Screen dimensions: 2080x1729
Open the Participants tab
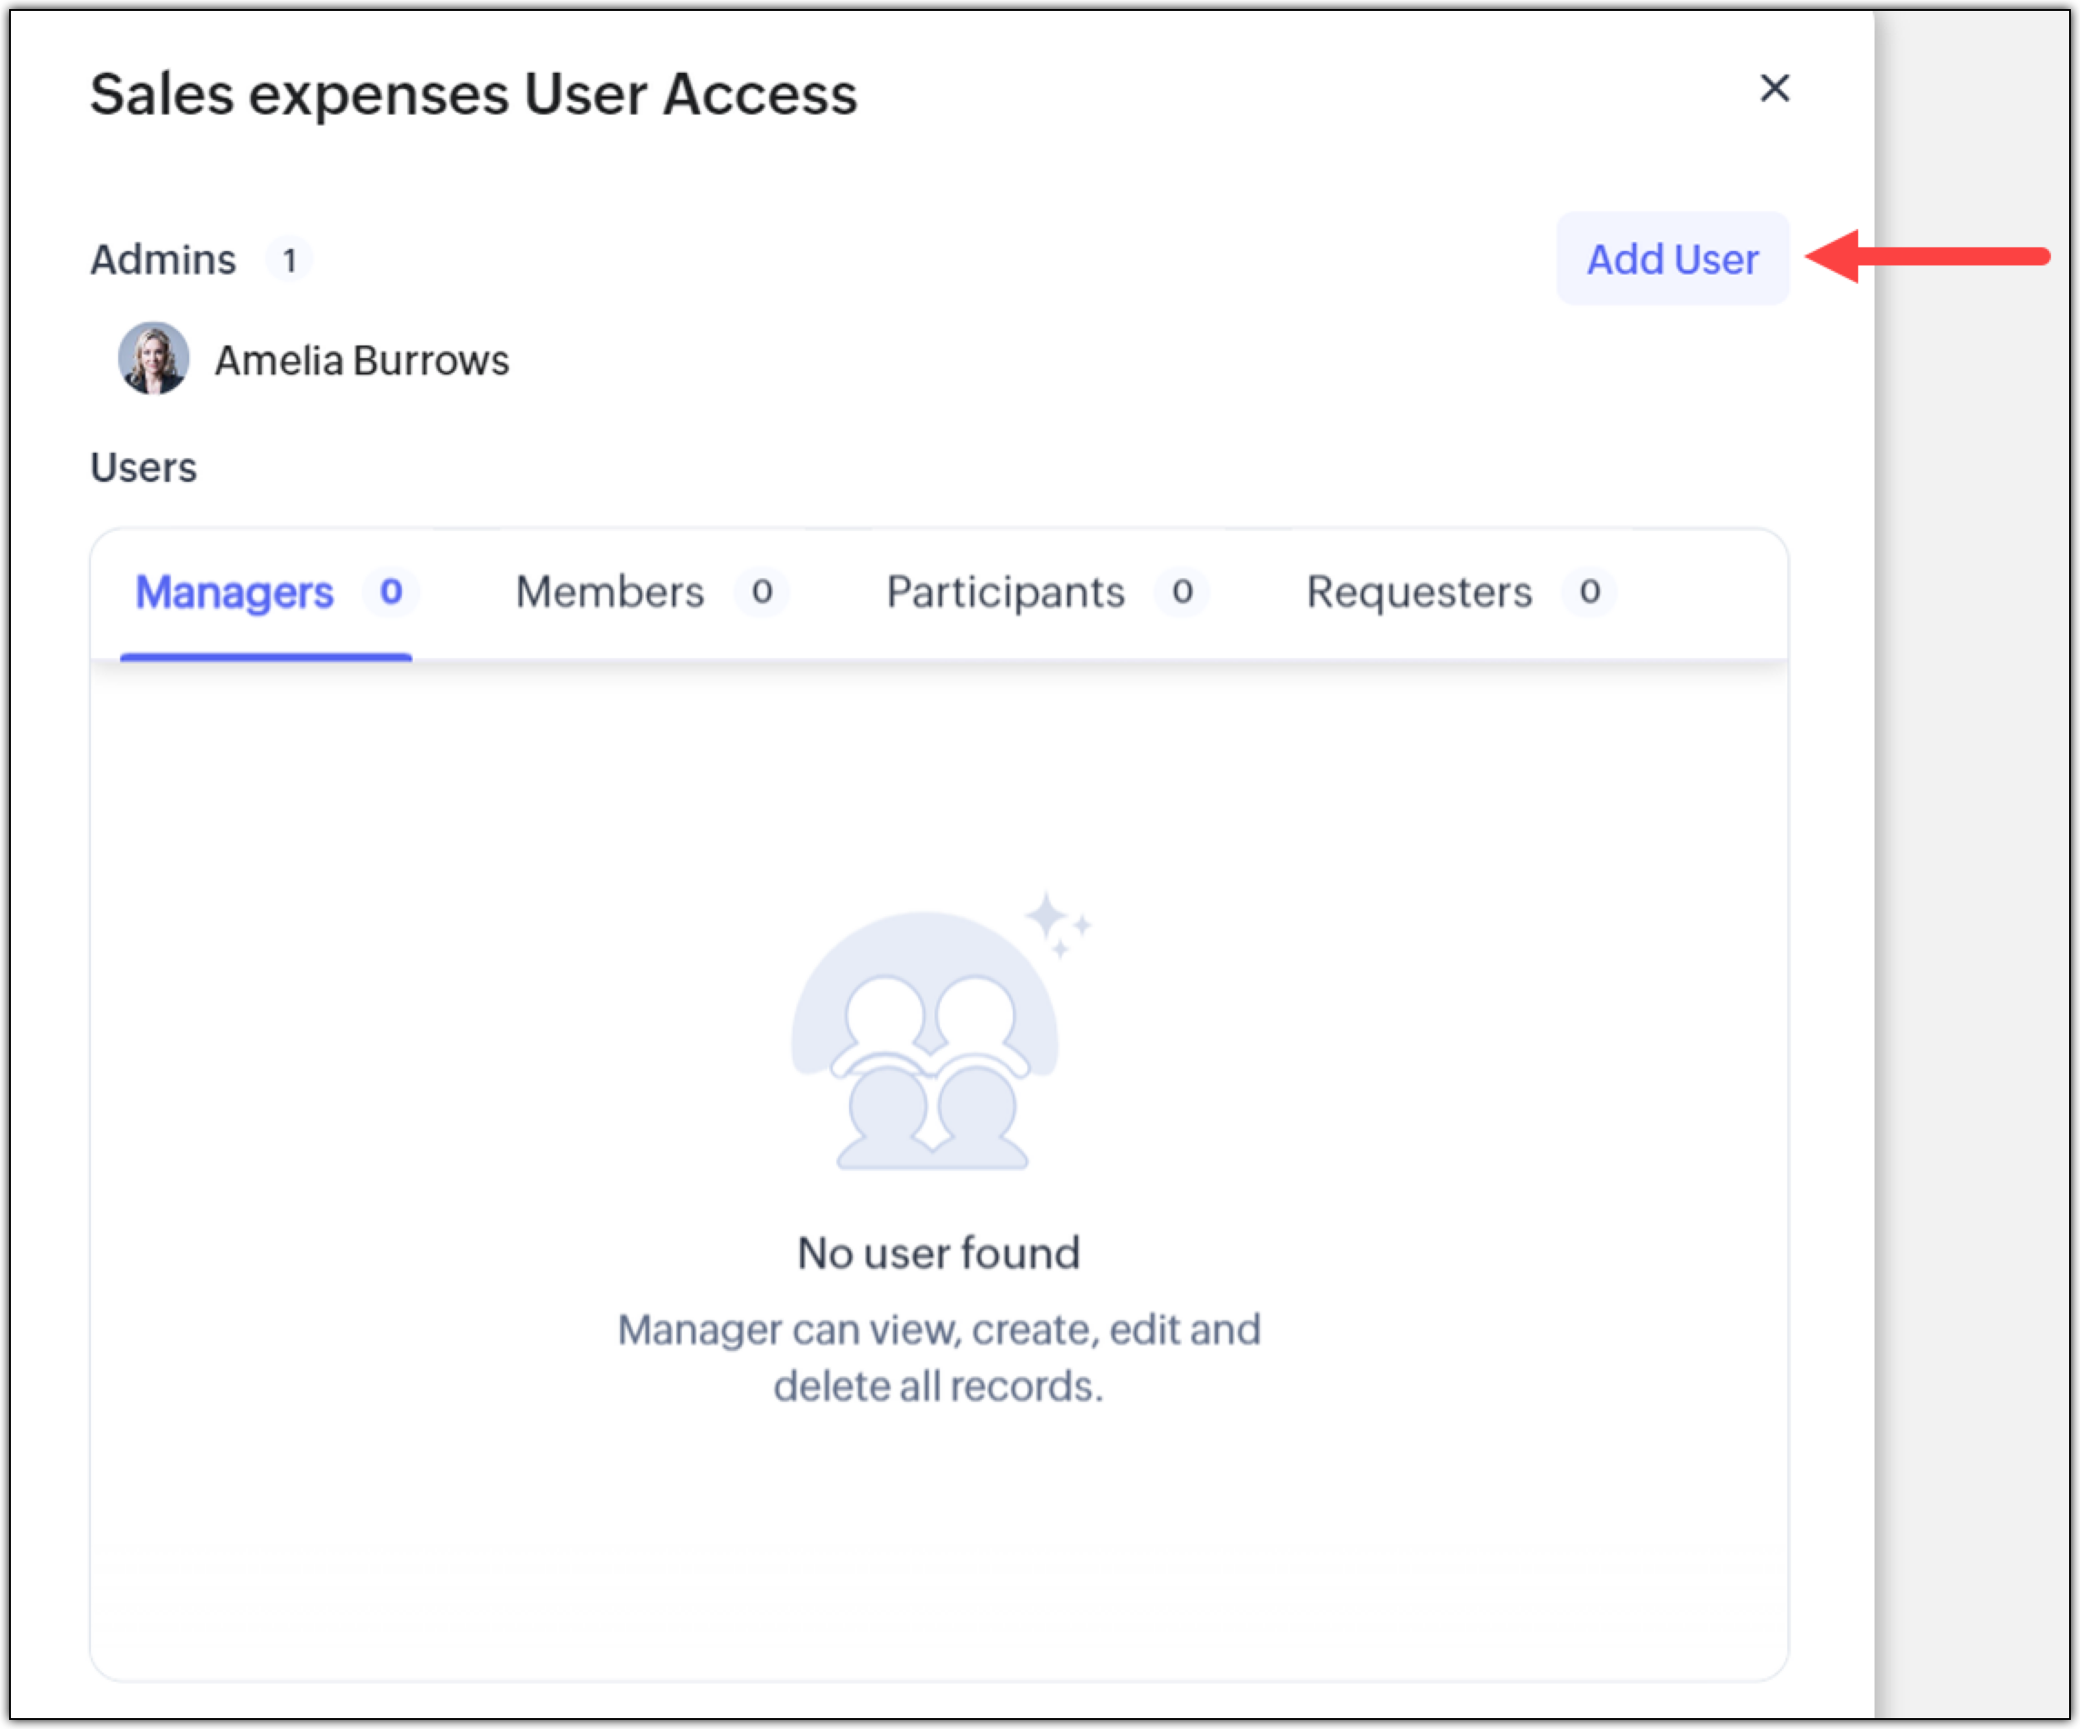point(1005,592)
